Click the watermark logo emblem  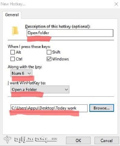[7, 139]
